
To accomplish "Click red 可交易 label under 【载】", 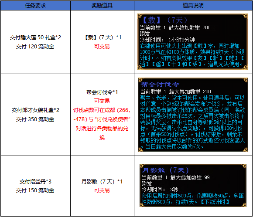I will 102,47.
